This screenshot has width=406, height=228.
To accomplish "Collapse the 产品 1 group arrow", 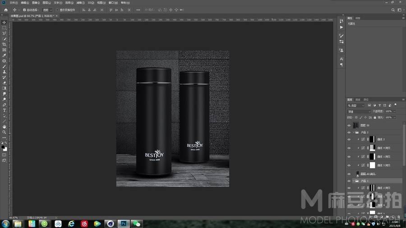I will coord(354,181).
